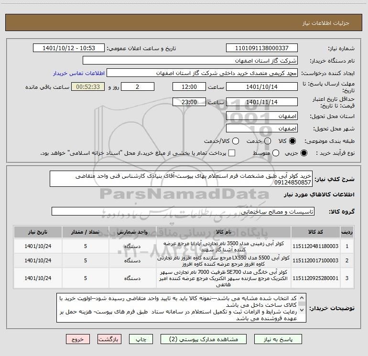This screenshot has width=368, height=356.
Task: Click the خروج exit button
Action: click(78, 339)
